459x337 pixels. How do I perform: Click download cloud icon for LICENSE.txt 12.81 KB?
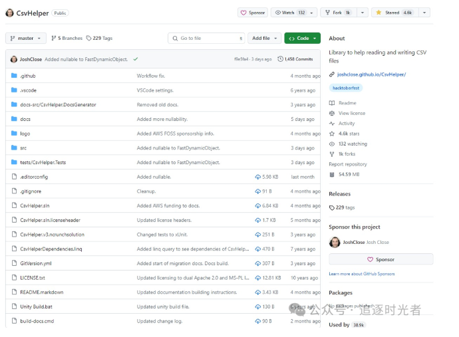click(x=258, y=278)
